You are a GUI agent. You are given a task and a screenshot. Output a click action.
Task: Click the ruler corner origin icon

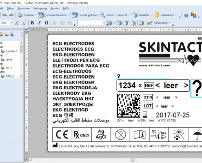tap(27, 29)
